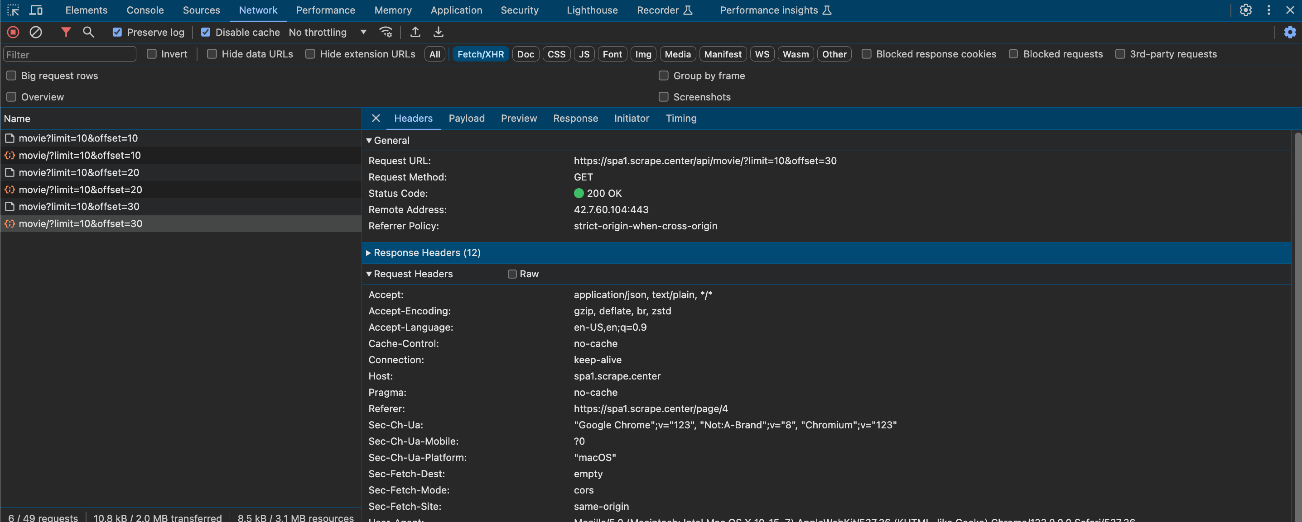The image size is (1302, 522).
Task: Toggle the red filter funnel icon
Action: (x=66, y=32)
